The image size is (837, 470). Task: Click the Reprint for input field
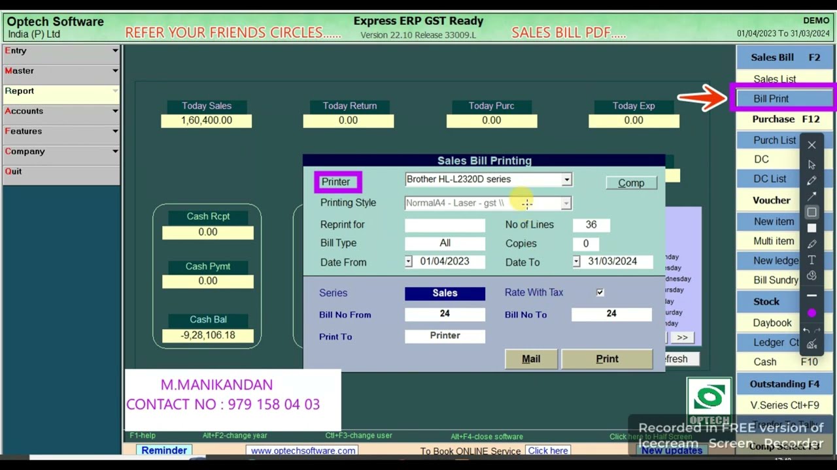[445, 225]
